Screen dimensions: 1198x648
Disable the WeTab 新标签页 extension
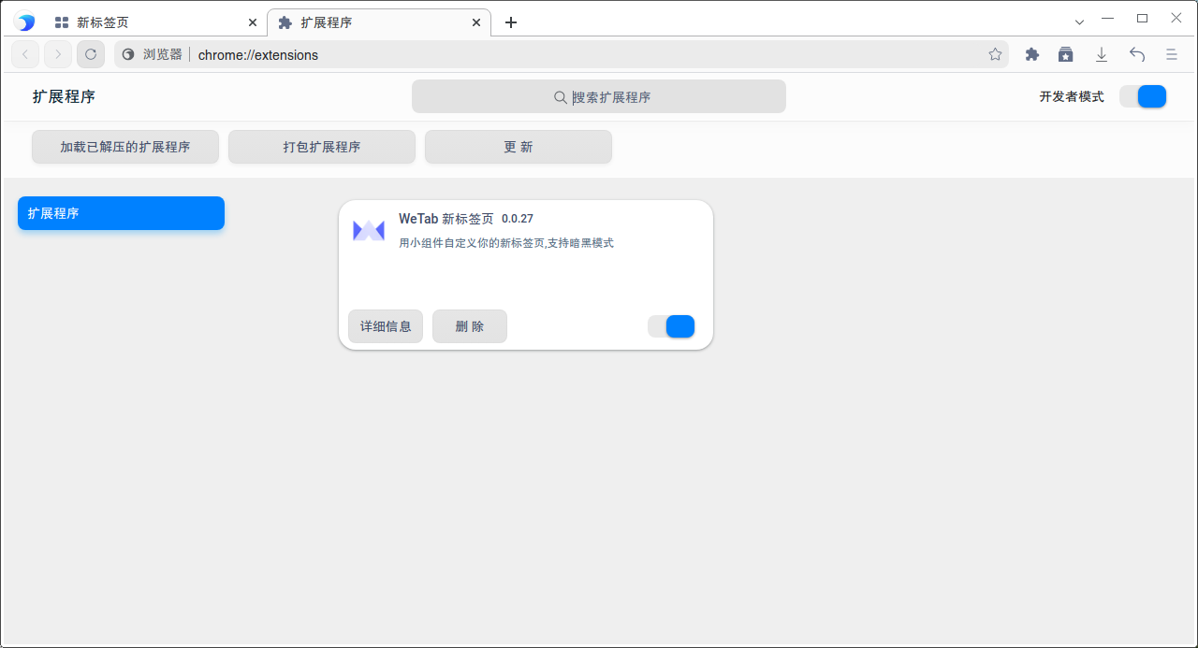pos(671,326)
